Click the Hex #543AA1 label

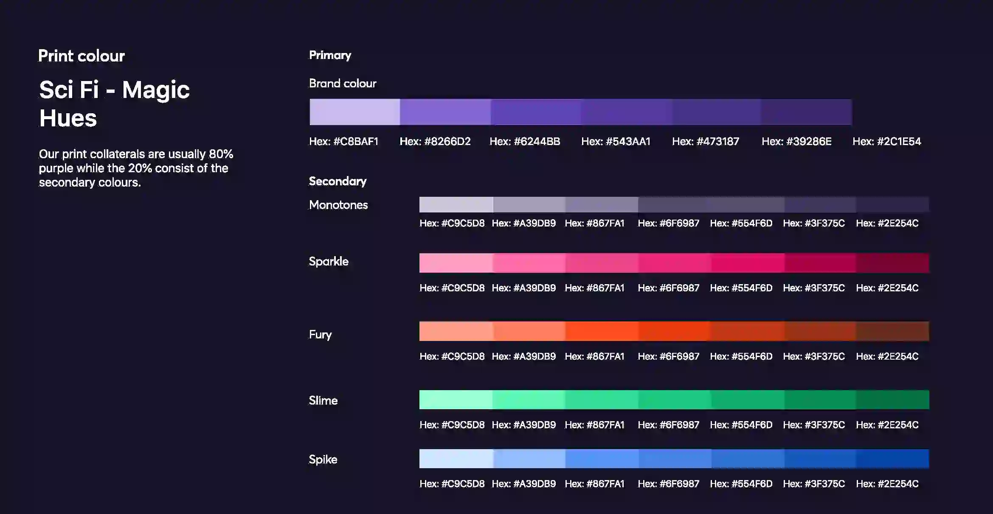tap(616, 141)
